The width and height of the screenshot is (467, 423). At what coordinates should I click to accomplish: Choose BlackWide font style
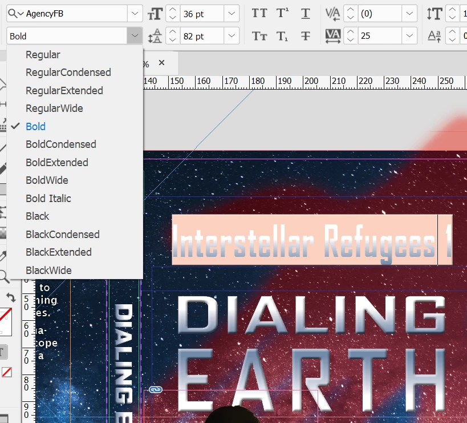coord(75,270)
